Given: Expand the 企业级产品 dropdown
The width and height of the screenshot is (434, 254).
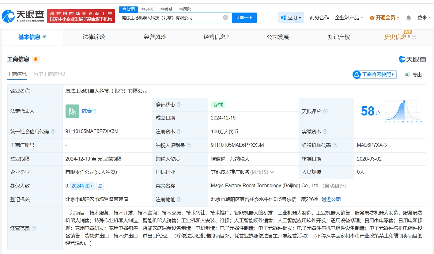Looking at the screenshot, I should (349, 18).
